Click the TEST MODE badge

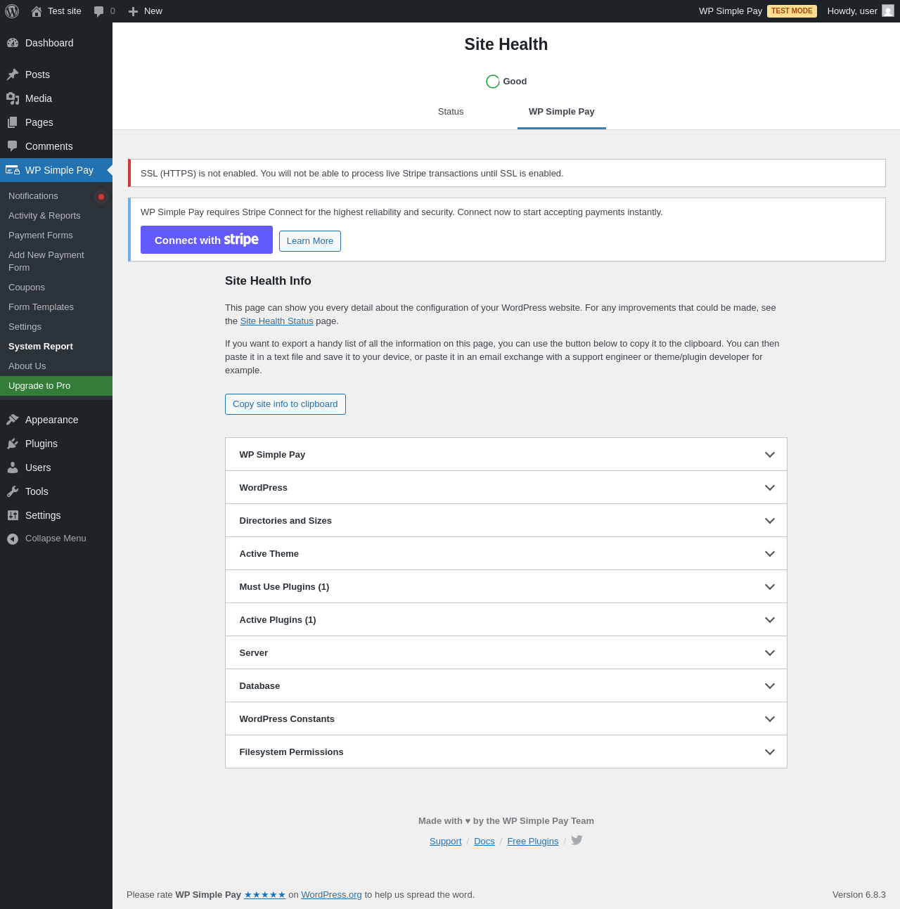tap(792, 11)
